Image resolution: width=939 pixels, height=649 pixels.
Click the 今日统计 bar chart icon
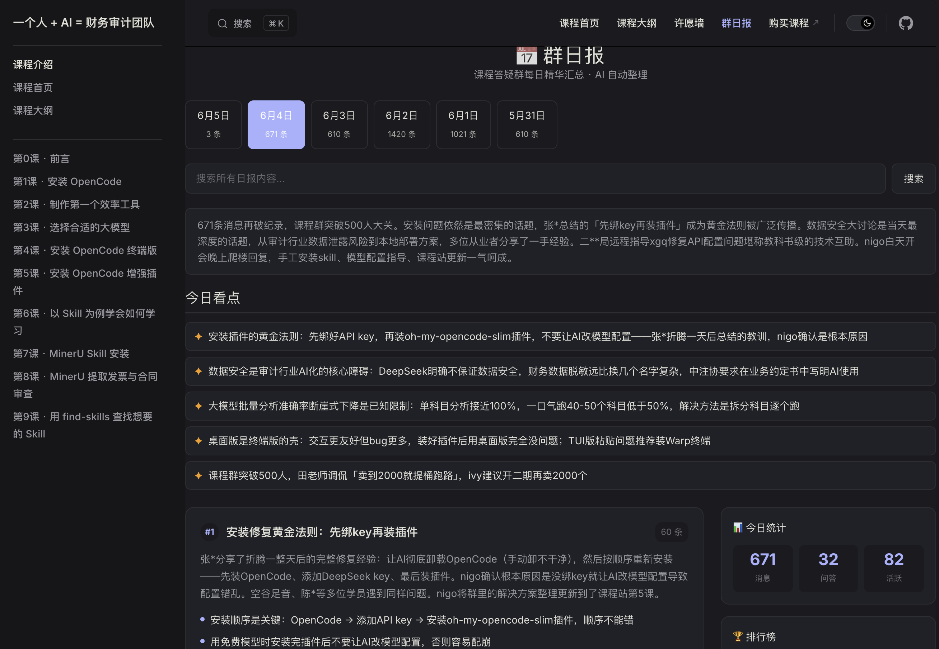(738, 527)
